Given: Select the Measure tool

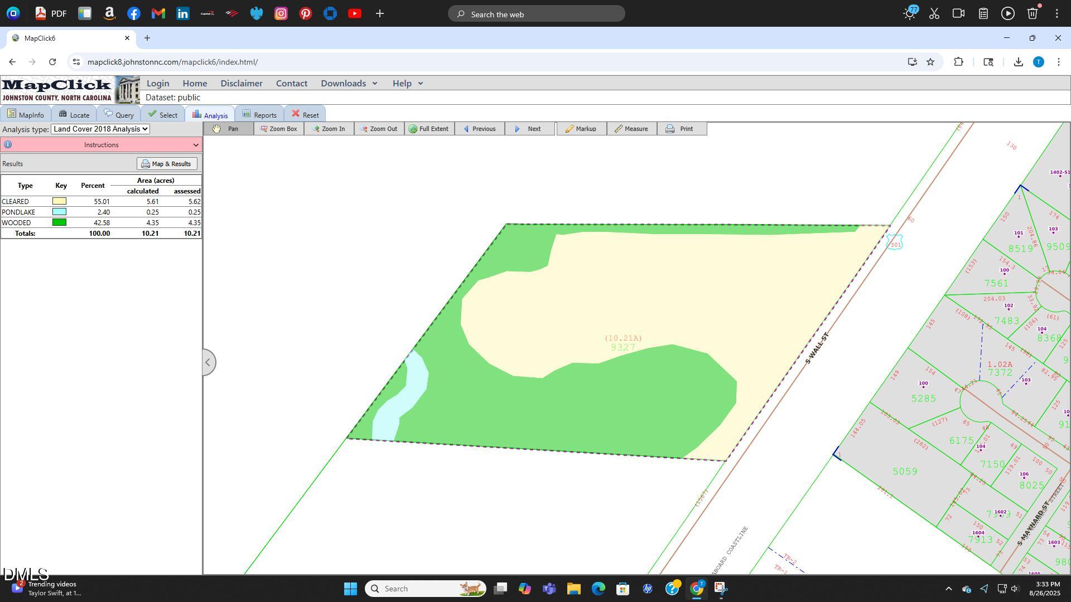Looking at the screenshot, I should (631, 129).
